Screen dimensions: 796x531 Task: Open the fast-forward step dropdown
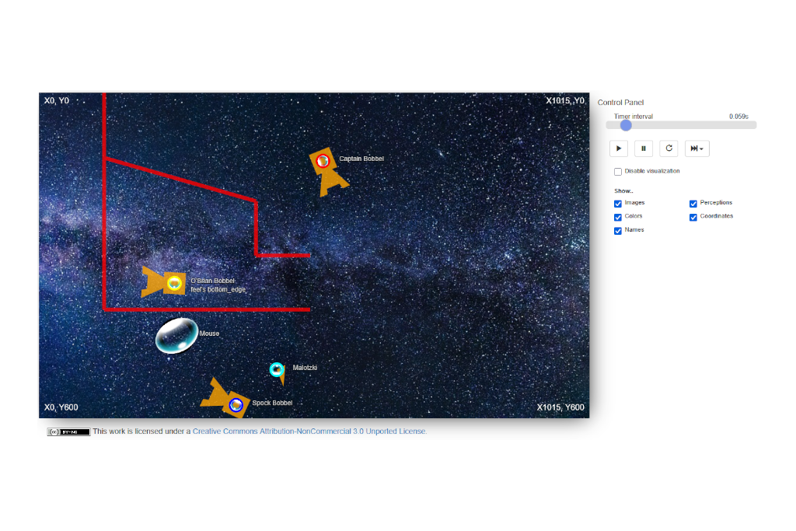tap(696, 148)
